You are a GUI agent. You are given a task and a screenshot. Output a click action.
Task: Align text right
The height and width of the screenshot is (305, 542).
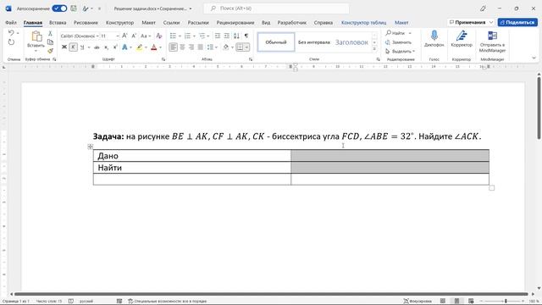coord(191,47)
